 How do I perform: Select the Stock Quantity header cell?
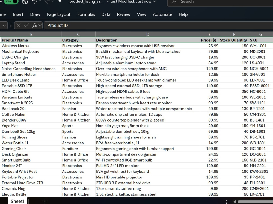coord(234,40)
